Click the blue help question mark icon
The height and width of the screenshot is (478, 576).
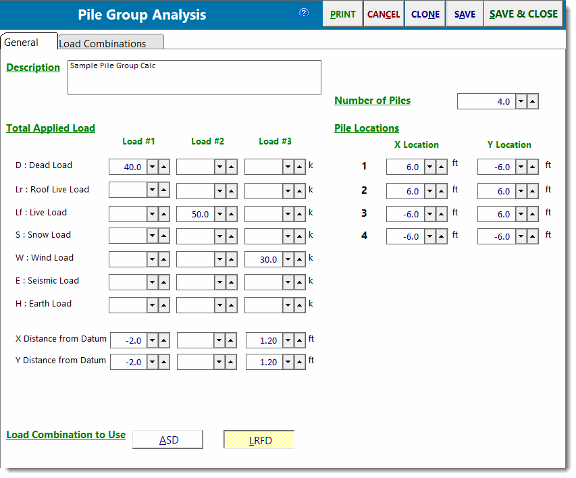pyautogui.click(x=304, y=13)
